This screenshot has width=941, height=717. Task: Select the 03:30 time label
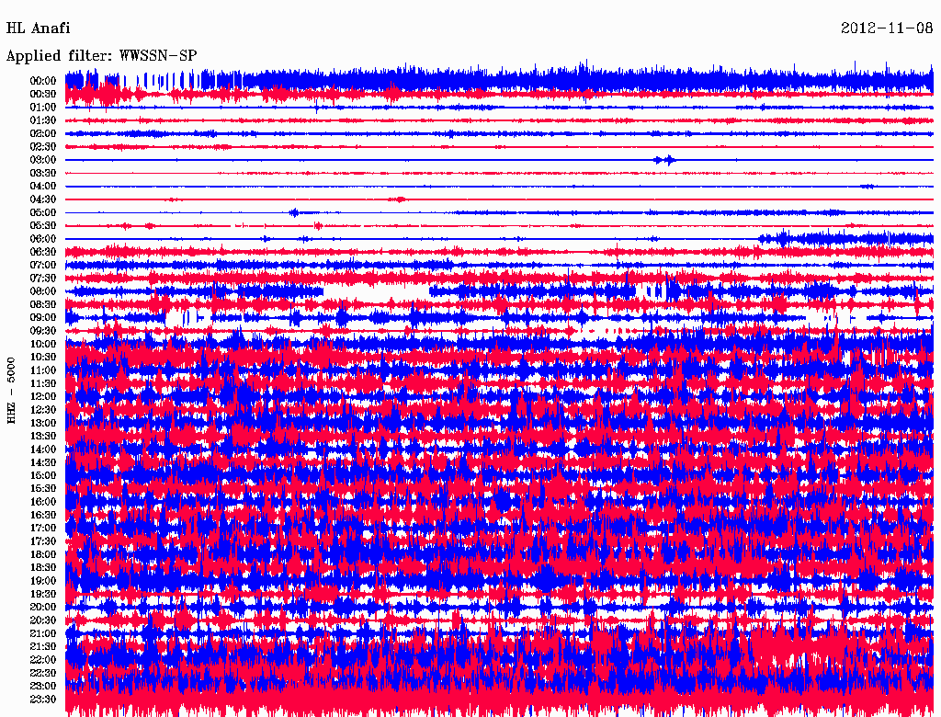coord(42,174)
